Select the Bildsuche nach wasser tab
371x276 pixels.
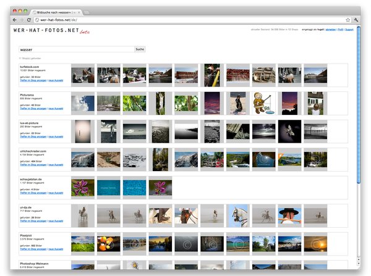click(x=56, y=12)
